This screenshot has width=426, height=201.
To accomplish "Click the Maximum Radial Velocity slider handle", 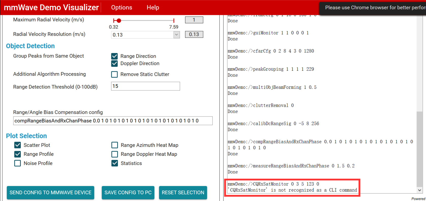I will point(119,21).
